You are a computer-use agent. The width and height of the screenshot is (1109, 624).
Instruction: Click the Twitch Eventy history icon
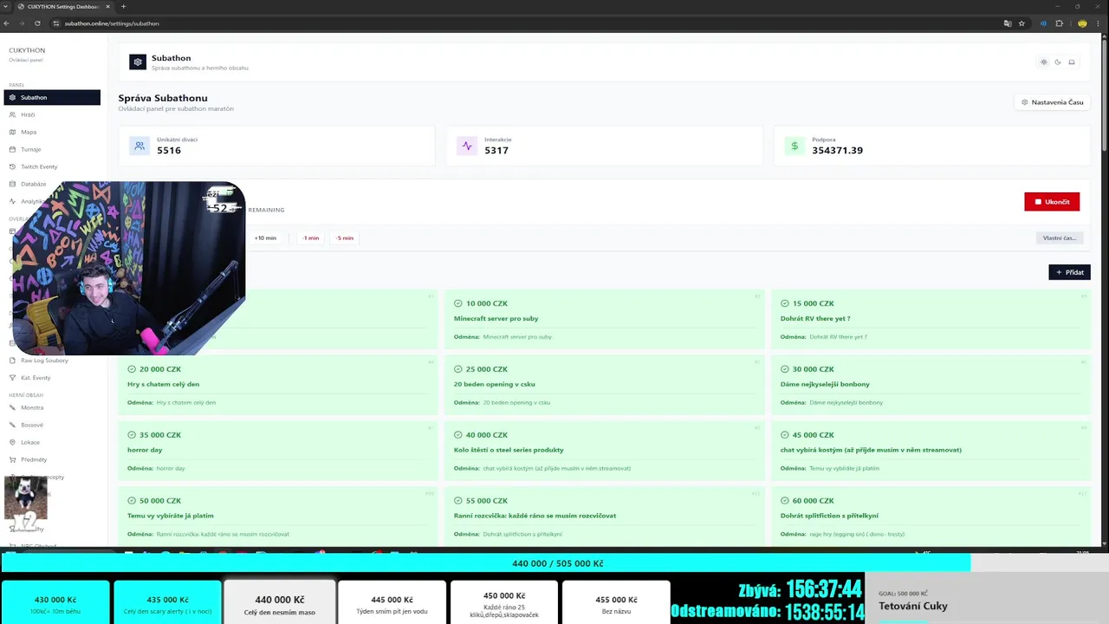coord(12,166)
